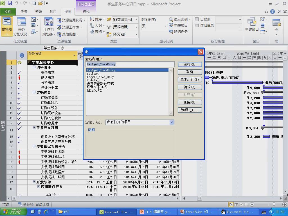Click Selected Tasks (所选任务) icon
Viewport: 288px width, 216px height.
pyautogui.click(x=171, y=31)
